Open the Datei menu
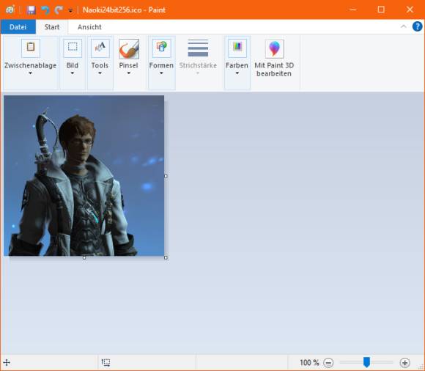Screen dimensions: 425x371 (18, 27)
